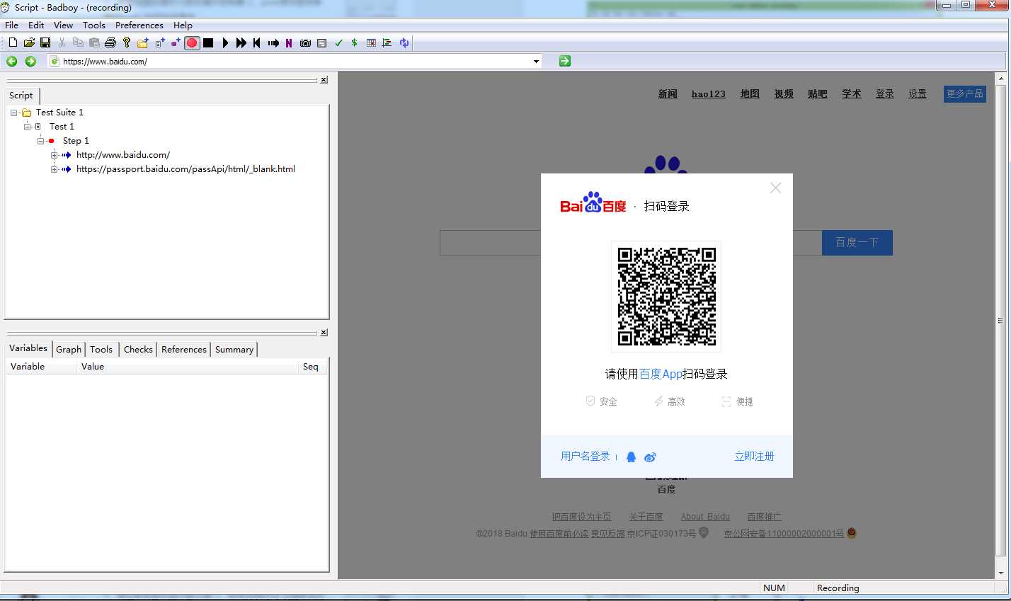Open the URL address bar dropdown
The image size is (1011, 601).
point(536,62)
